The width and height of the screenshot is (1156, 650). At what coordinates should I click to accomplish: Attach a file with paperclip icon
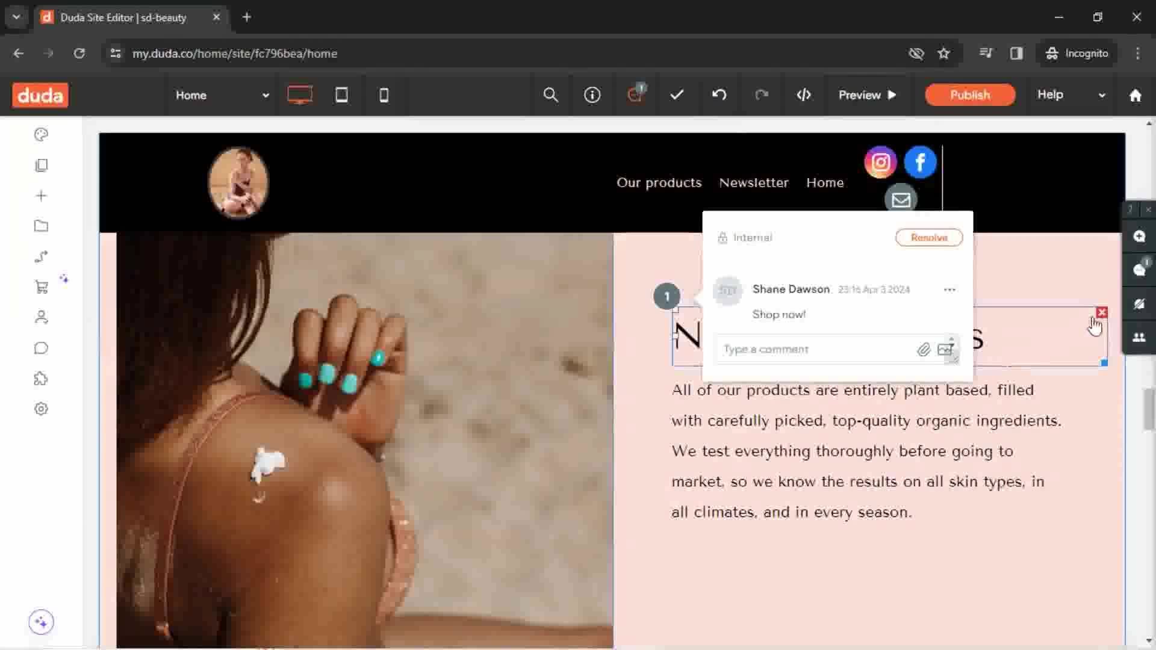tap(924, 350)
